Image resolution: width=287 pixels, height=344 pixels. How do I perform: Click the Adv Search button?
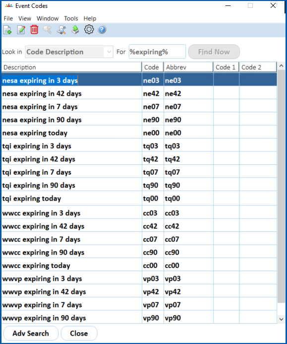click(31, 333)
